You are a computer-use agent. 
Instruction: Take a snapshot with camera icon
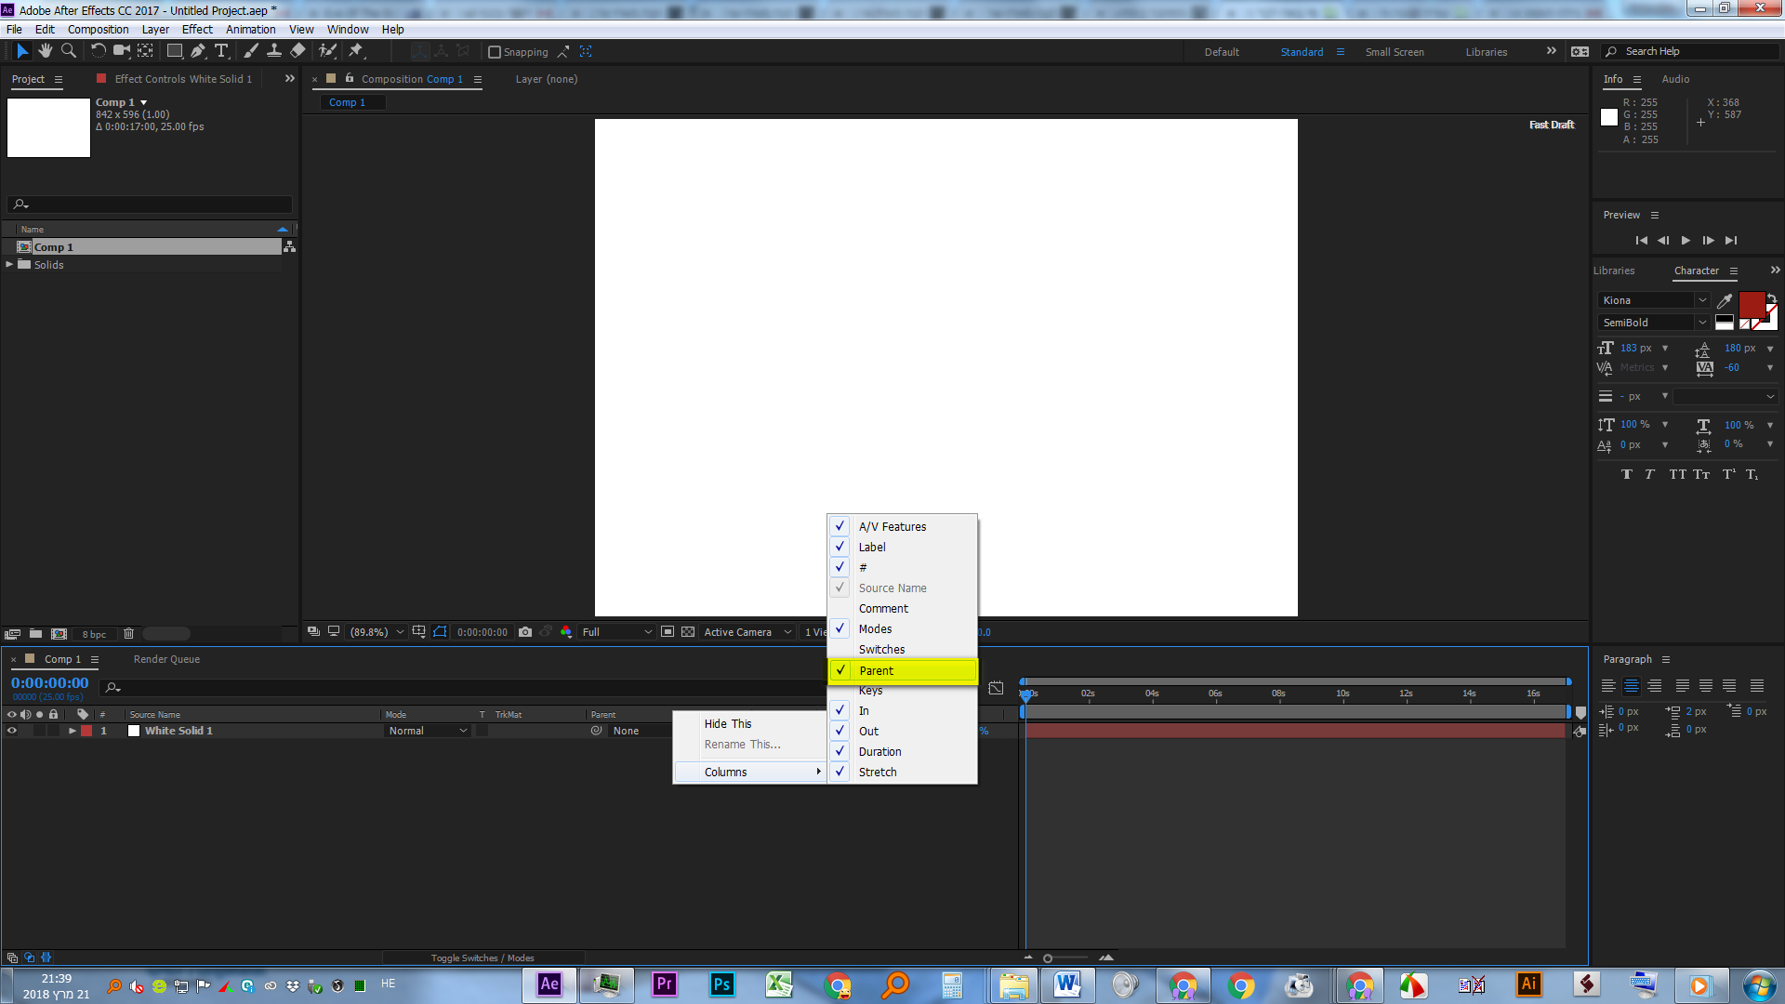[525, 632]
